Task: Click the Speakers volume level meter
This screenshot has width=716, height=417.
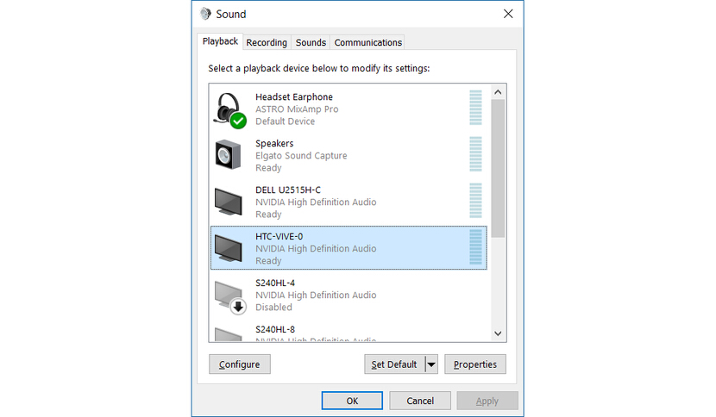Action: (x=475, y=154)
